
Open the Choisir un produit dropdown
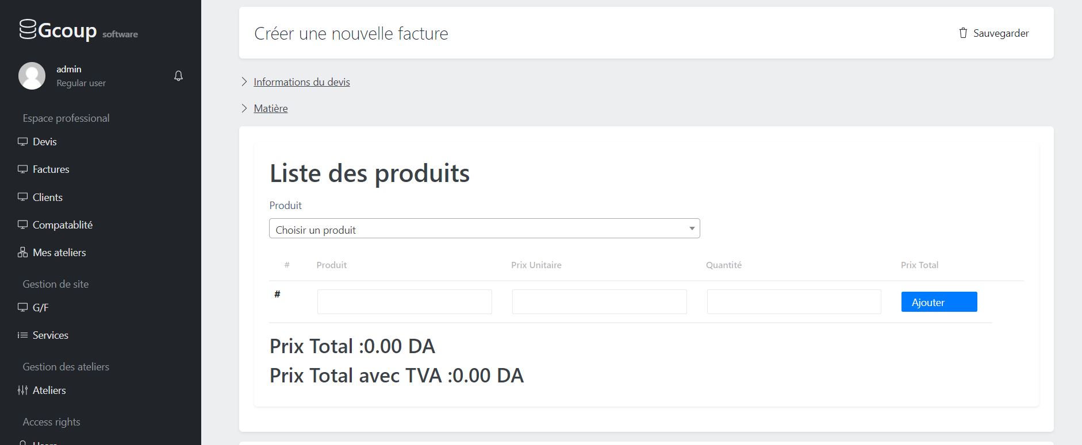click(484, 229)
